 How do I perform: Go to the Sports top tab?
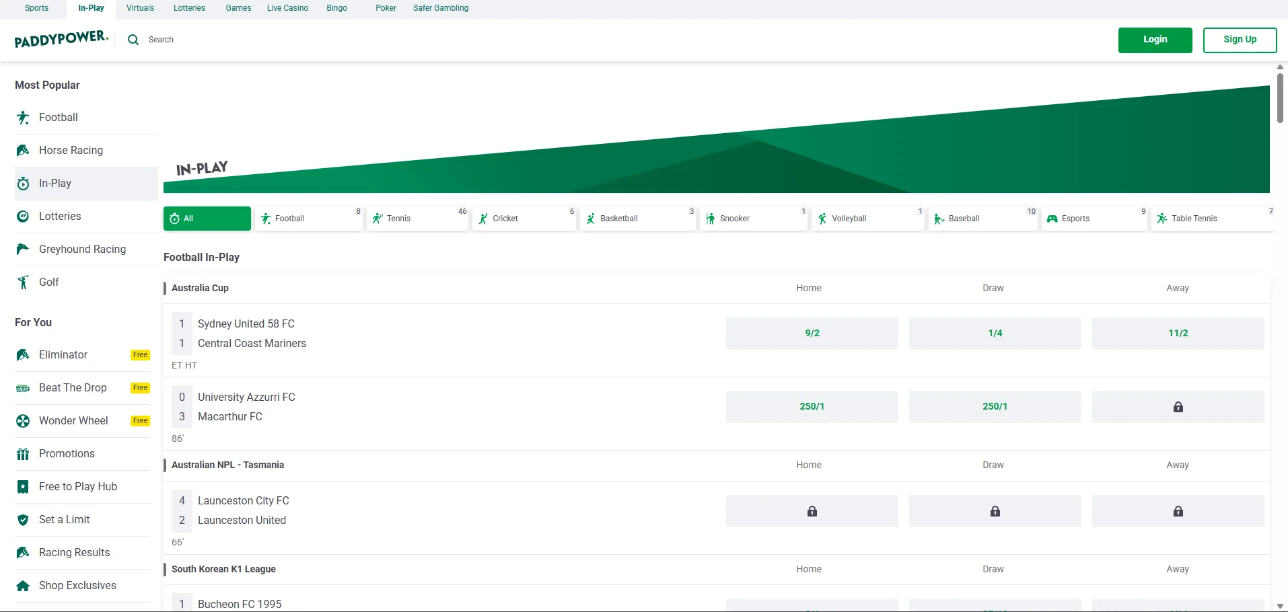point(36,8)
